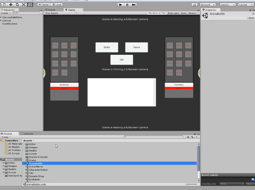Click the Open button in Inspector
Screen dimensions: 255x190
click(251, 18)
